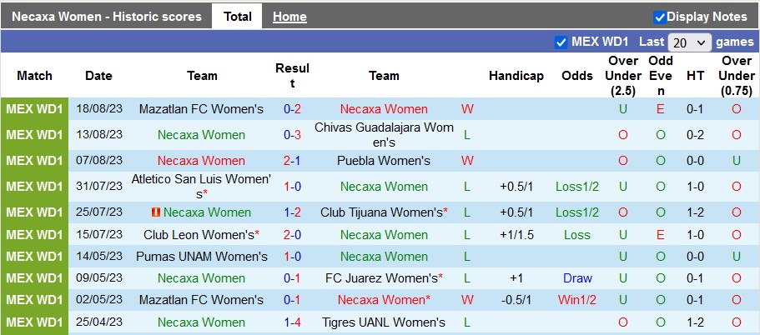Select Club Leon Women's team link
Viewport: 760px width, 335px height.
coord(199,235)
